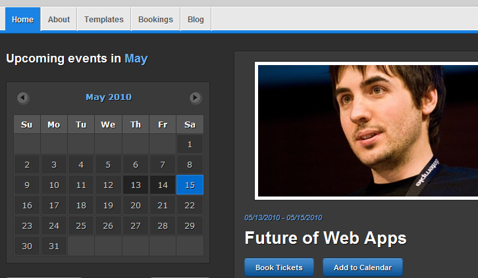
Task: Choose day 3 in the calendar
Action: [54, 164]
